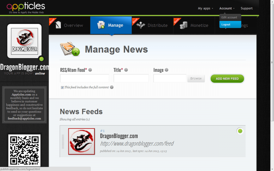Click the Showing all entries (1) text
Image resolution: width=274 pixels, height=171 pixels.
75,119
